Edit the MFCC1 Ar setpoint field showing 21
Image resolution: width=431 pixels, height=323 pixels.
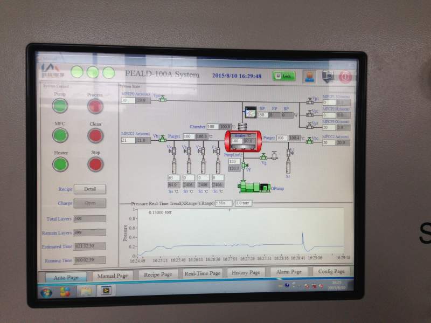(x=128, y=140)
